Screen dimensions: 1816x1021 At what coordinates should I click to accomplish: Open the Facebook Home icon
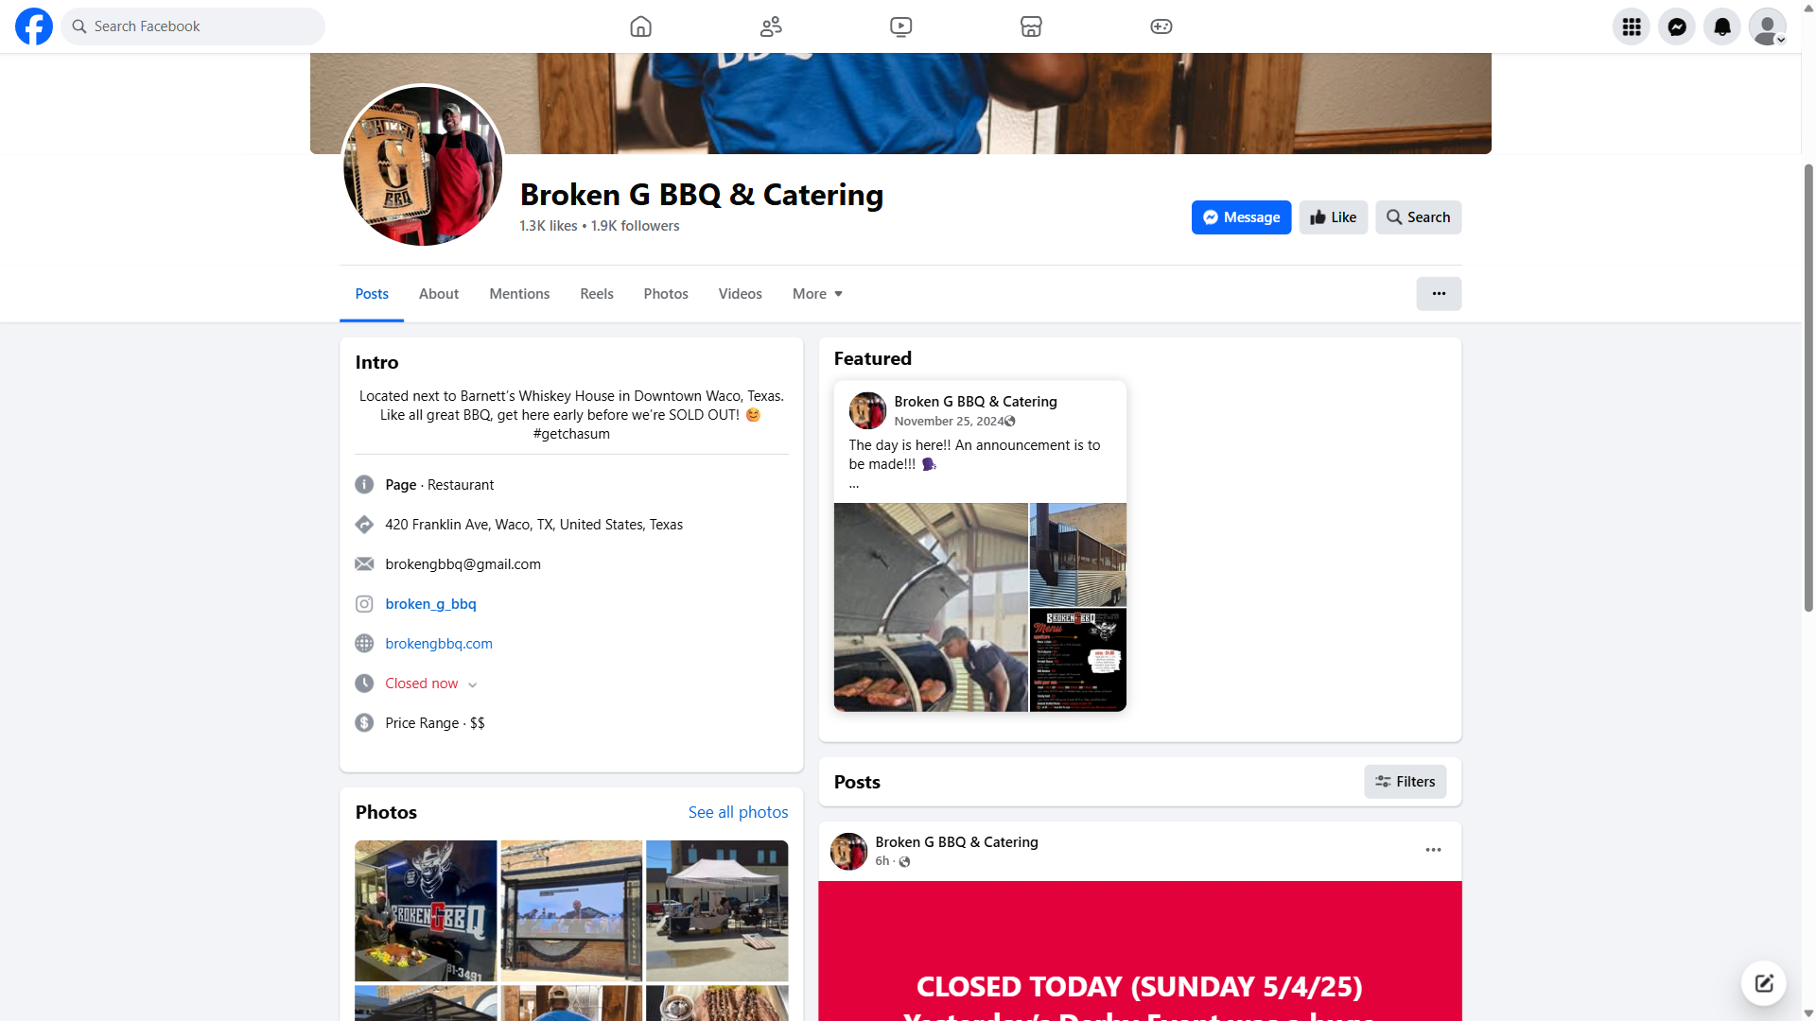(x=640, y=26)
